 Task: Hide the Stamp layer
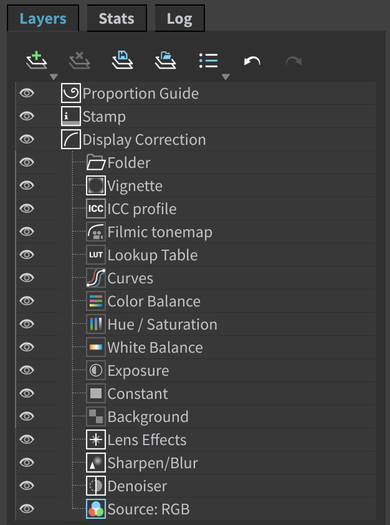click(27, 116)
